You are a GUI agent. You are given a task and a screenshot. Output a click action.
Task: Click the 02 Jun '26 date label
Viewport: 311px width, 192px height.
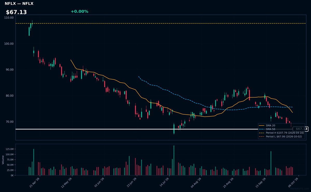[99, 182]
